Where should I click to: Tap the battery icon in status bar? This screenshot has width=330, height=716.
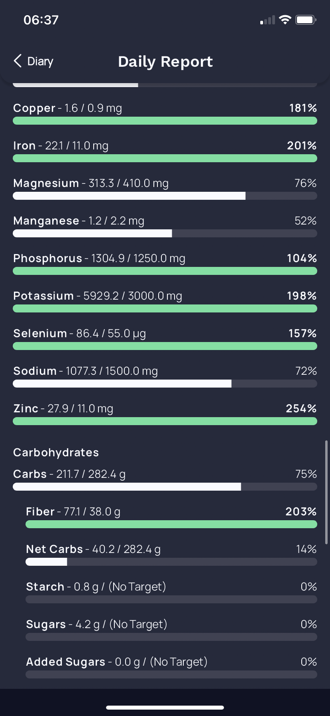coord(306,20)
